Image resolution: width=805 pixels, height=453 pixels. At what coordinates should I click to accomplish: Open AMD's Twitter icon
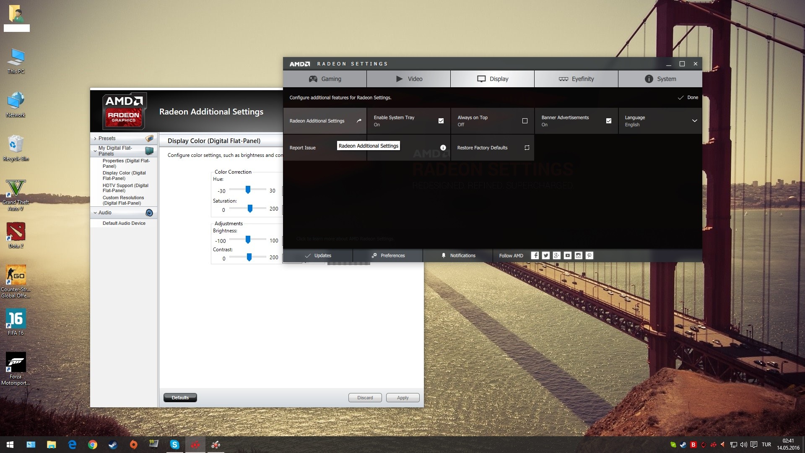[546, 255]
